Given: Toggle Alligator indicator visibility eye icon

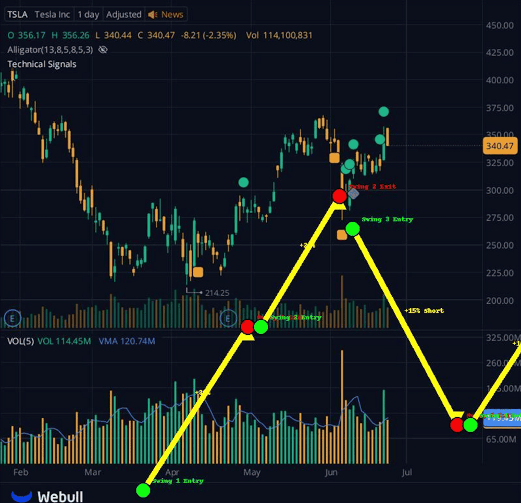Looking at the screenshot, I should (103, 50).
